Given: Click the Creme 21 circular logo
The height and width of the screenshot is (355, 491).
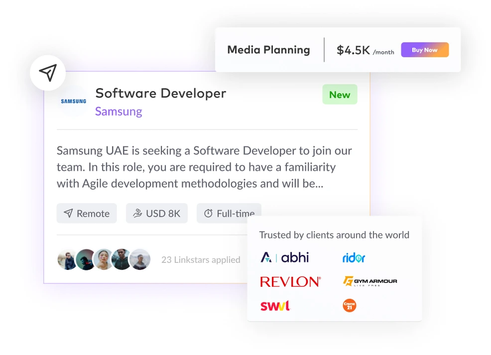Looking at the screenshot, I should click(x=349, y=305).
